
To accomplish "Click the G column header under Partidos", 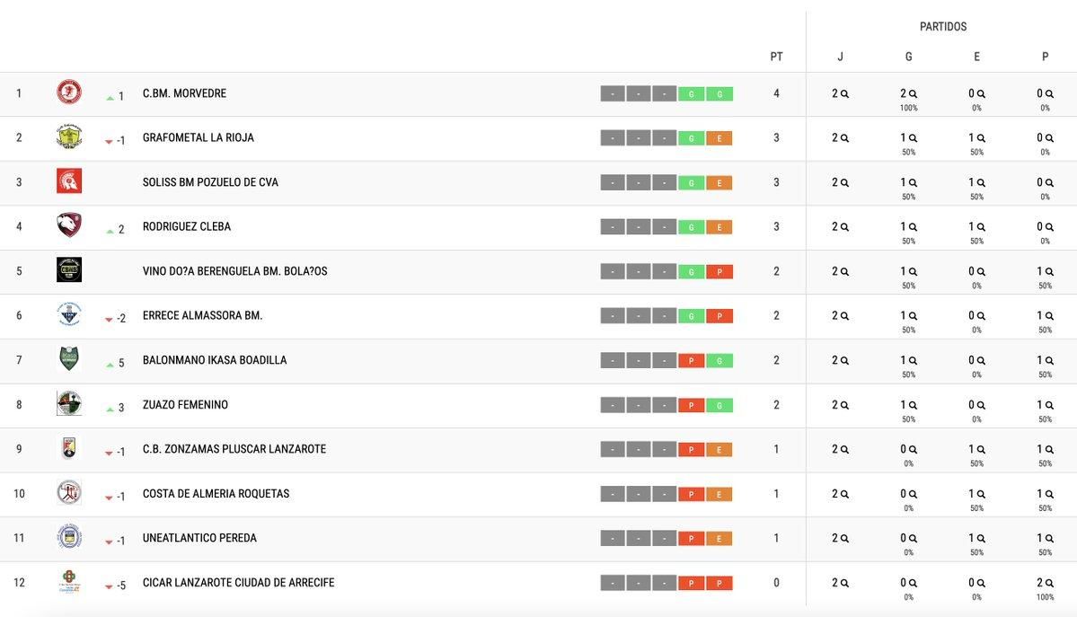I will point(908,57).
